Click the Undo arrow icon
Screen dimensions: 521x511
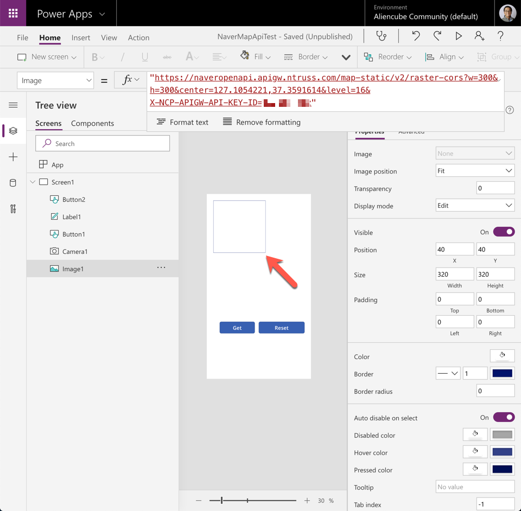tap(416, 36)
